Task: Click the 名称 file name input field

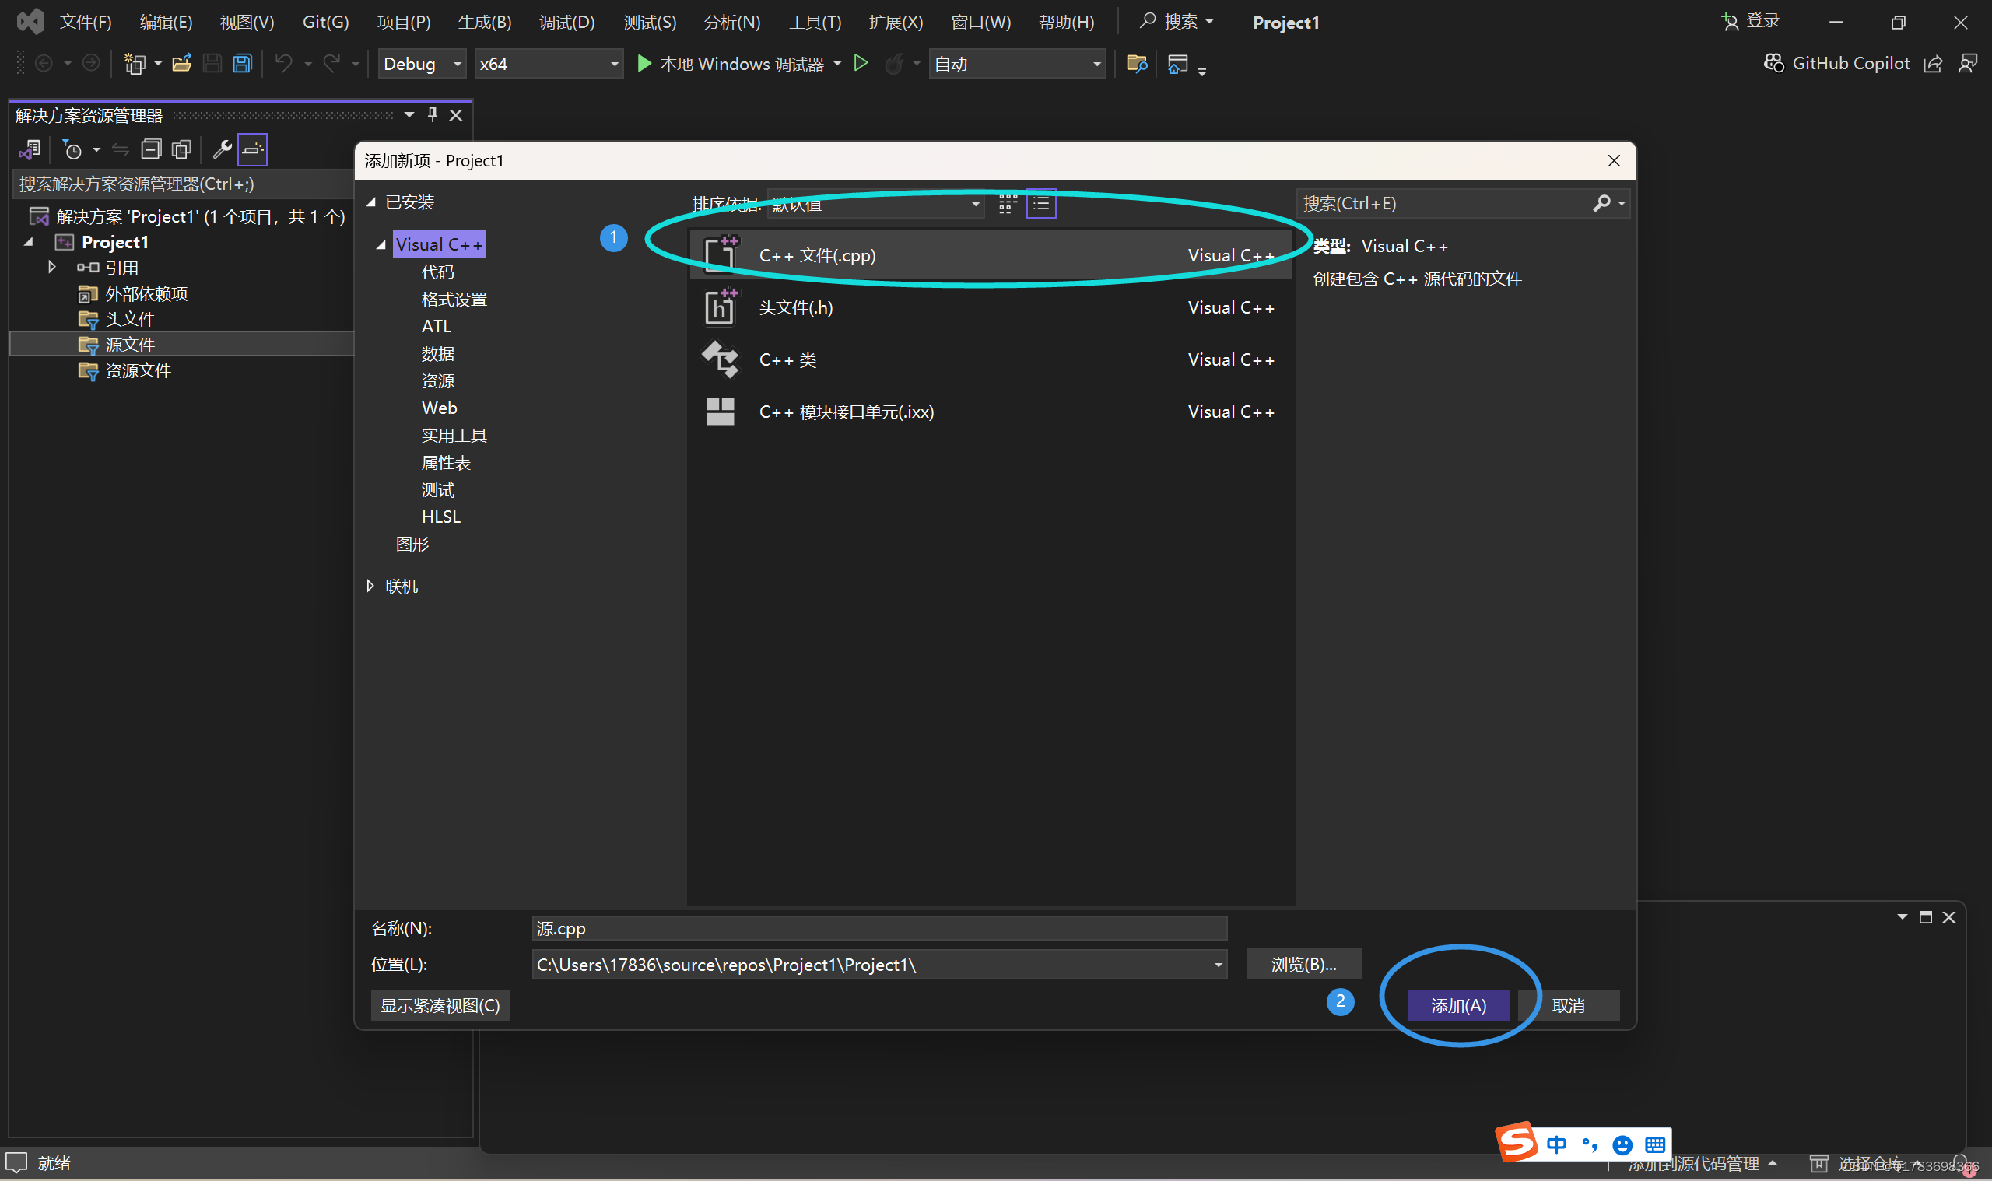Action: coord(879,928)
